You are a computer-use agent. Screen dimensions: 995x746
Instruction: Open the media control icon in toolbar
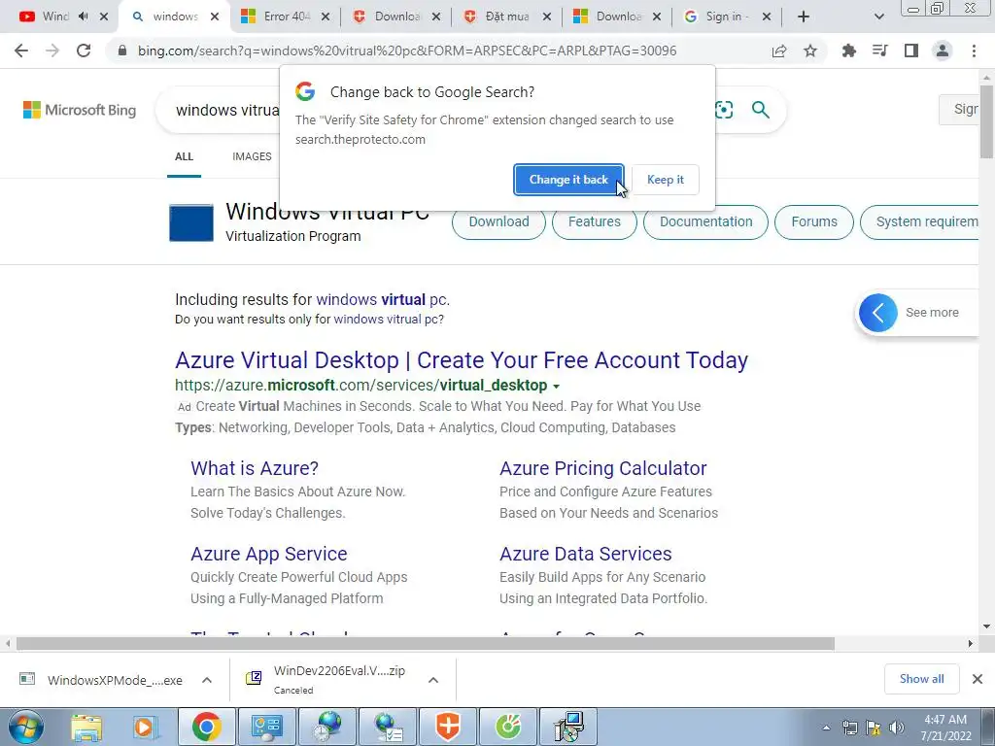point(880,51)
